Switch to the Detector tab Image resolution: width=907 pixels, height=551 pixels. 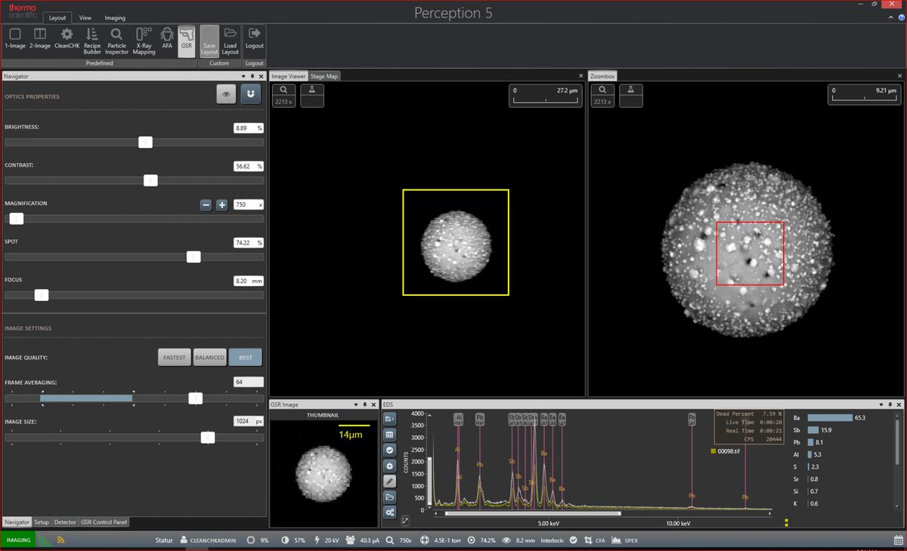pos(65,522)
